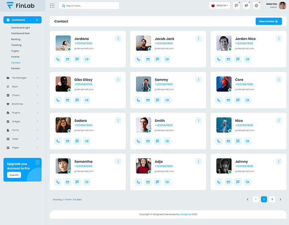Open the Invoice sidebar item
Screen dimensions: 289x225
click(x=15, y=57)
